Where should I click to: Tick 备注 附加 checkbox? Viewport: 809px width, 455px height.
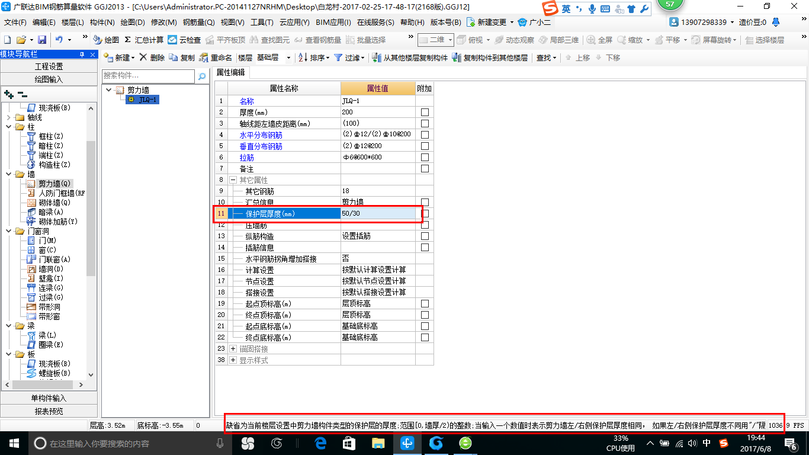coord(425,168)
